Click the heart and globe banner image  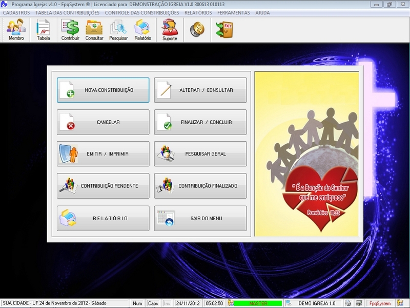[306, 154]
